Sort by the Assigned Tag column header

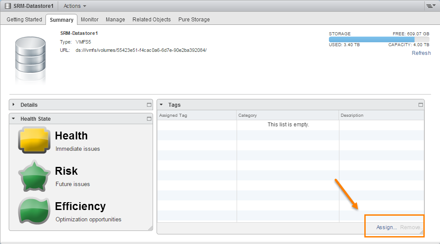[x=197, y=115]
